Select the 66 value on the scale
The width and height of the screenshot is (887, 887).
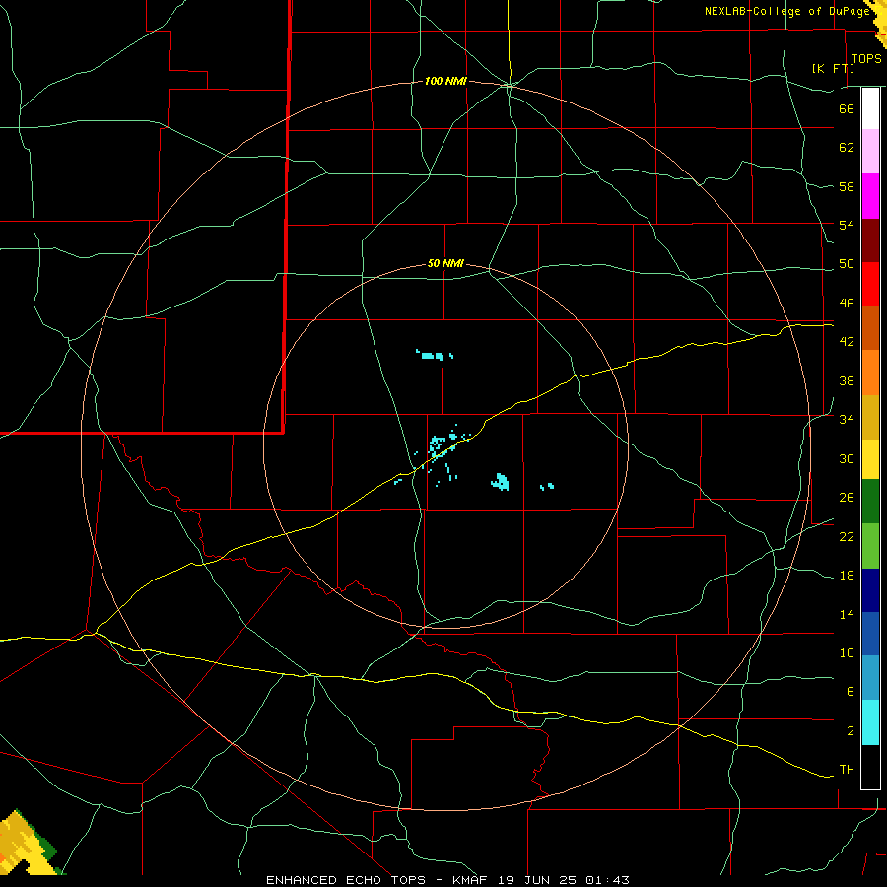[847, 108]
